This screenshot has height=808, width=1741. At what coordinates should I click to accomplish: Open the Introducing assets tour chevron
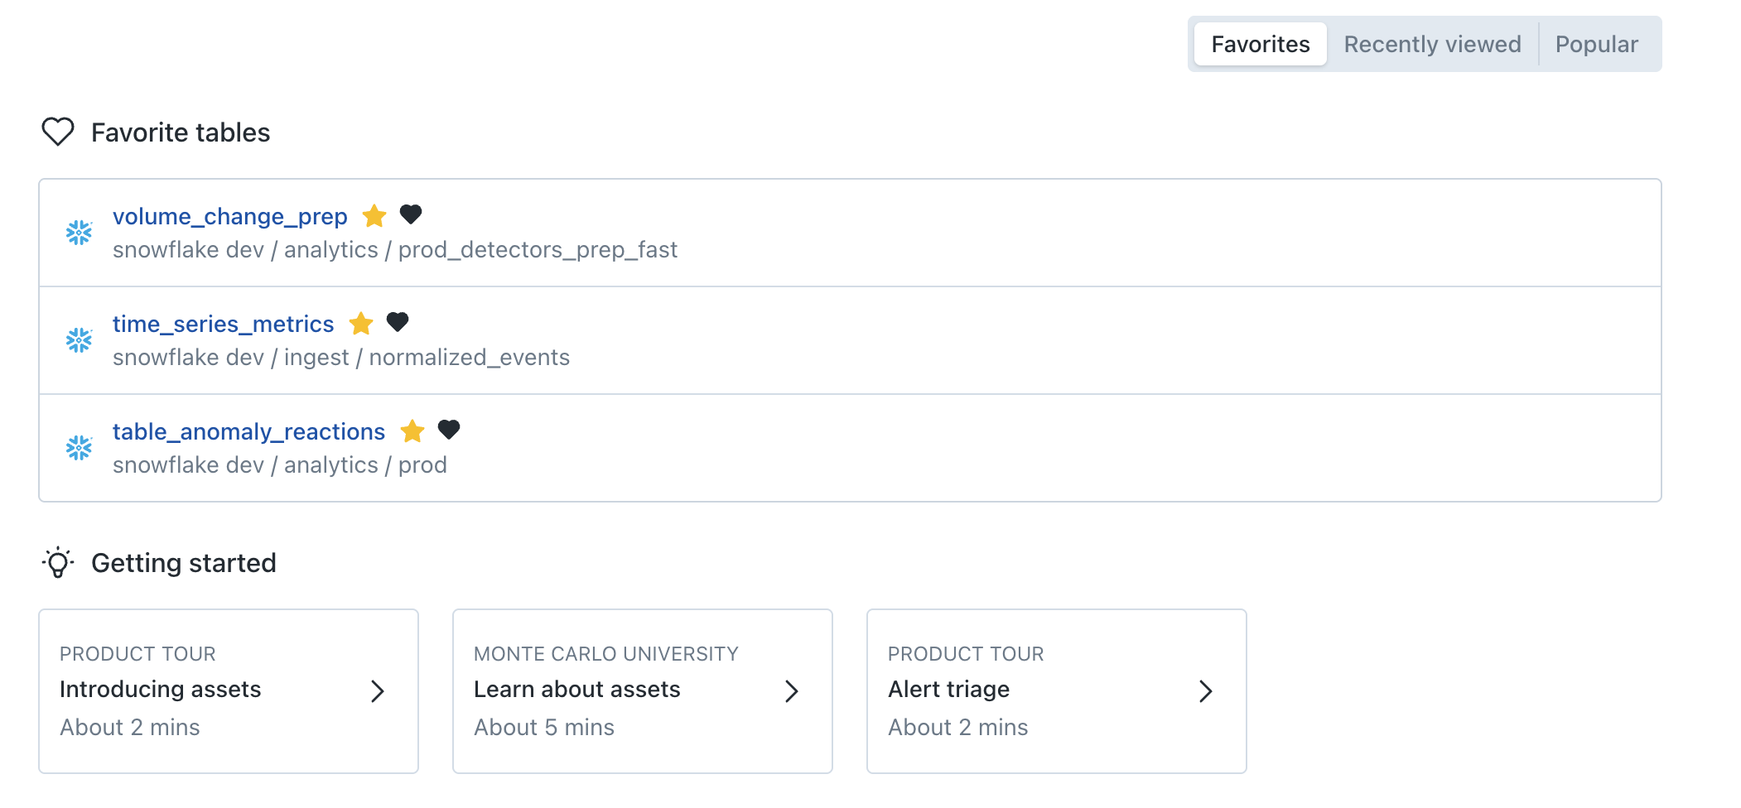click(x=378, y=691)
